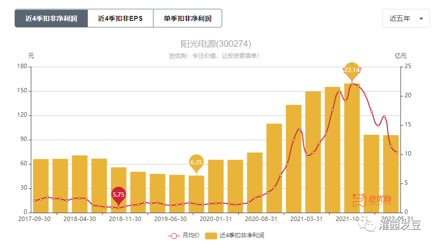The height and width of the screenshot is (244, 435).
Task: Click the x-axis label 2018-11-30
Action: pyautogui.click(x=125, y=219)
